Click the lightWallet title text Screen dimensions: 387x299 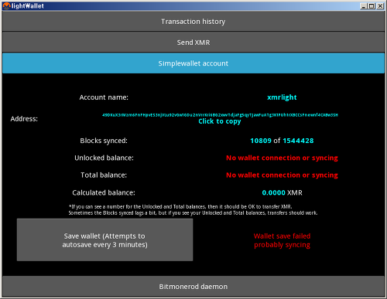coord(28,6)
